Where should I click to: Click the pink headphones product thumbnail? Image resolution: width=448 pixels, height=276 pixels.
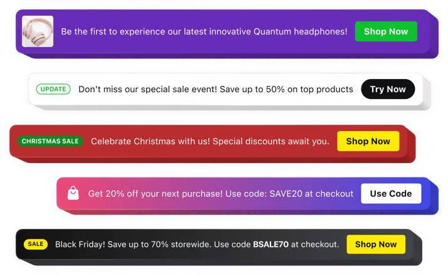pos(38,31)
